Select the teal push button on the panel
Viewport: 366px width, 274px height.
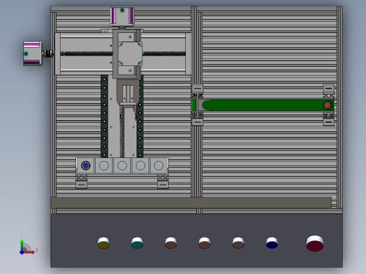pyautogui.click(x=137, y=243)
